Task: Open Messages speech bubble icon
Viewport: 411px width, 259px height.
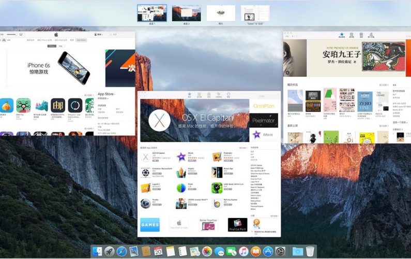Action: (219, 251)
